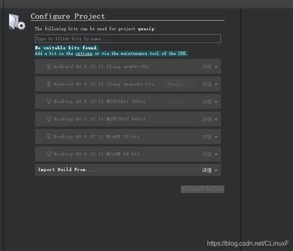
Task: Expand the Import Build From details
Action: point(210,170)
